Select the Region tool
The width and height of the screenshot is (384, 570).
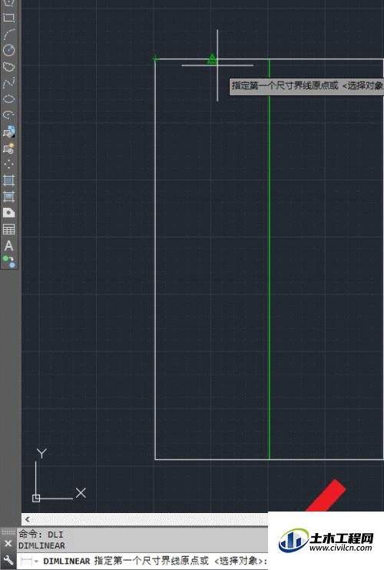point(8,212)
